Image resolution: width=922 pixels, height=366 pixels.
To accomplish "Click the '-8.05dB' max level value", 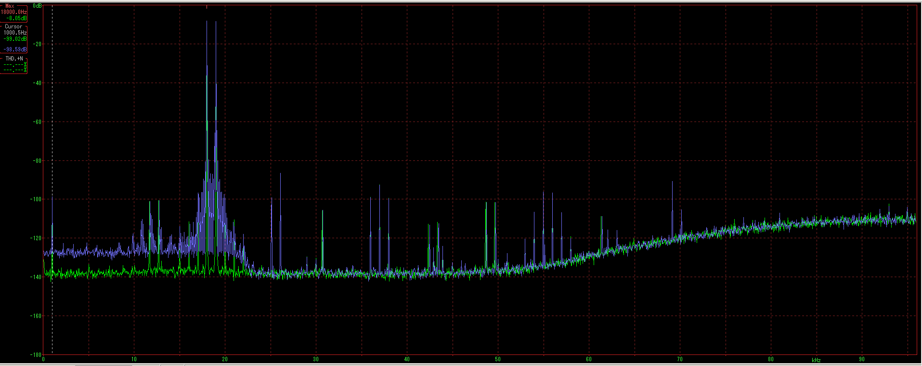I will tap(16, 18).
